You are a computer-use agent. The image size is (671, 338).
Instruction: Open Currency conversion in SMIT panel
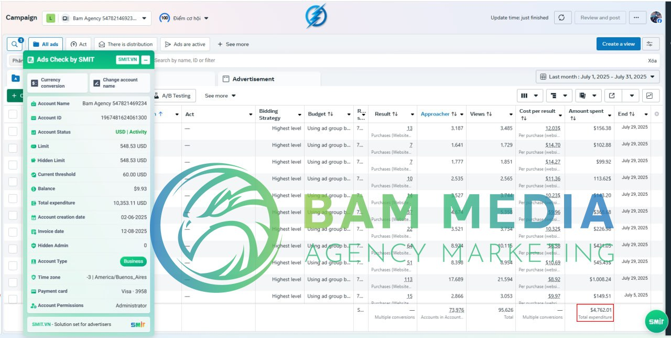pos(58,83)
